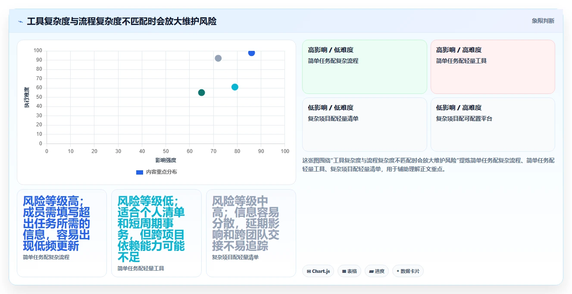Click the 数据卡片 tag chip

[x=408, y=271]
